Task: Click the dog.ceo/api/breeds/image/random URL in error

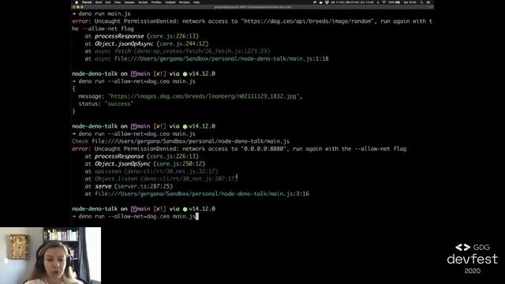Action: click(x=307, y=21)
